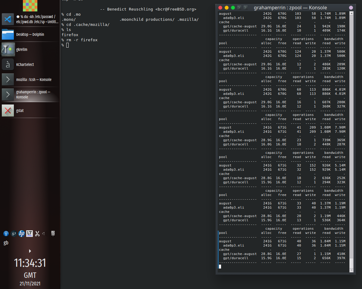This screenshot has height=289, width=362.
Task: Click the '656K' read bandwidth value
Action: click(326, 258)
